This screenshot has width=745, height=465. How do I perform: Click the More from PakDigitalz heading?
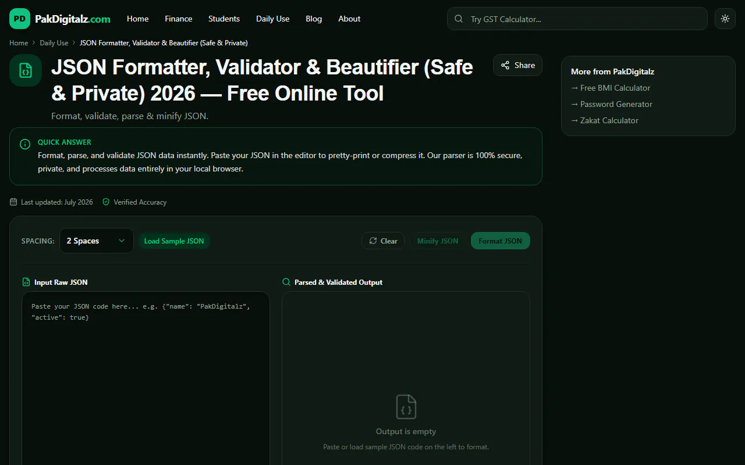(x=613, y=71)
